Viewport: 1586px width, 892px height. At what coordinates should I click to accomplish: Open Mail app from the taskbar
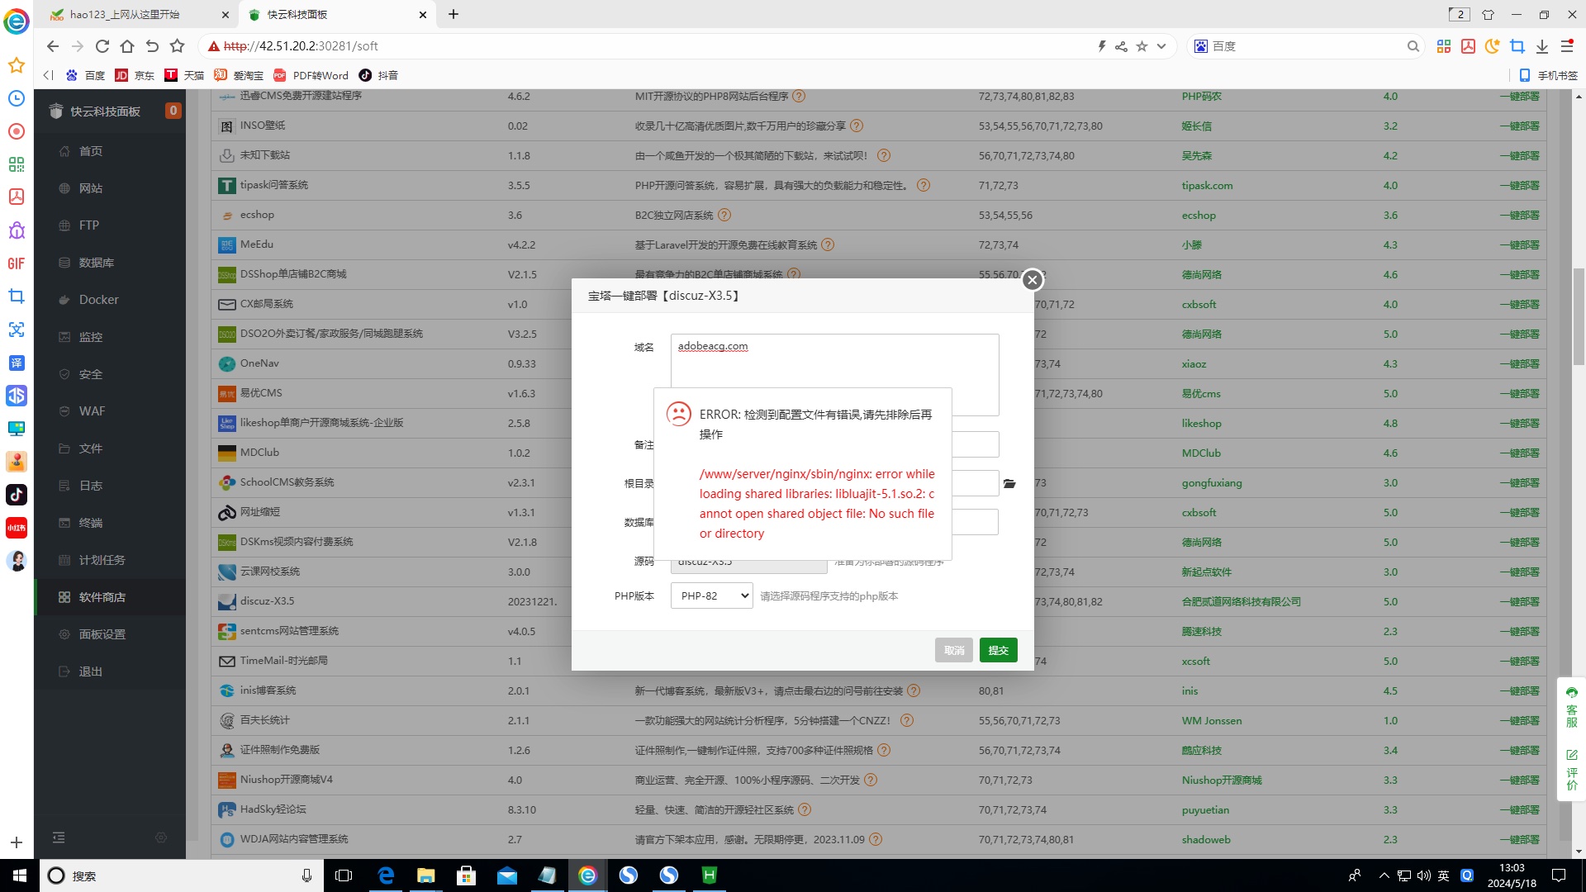tap(507, 875)
